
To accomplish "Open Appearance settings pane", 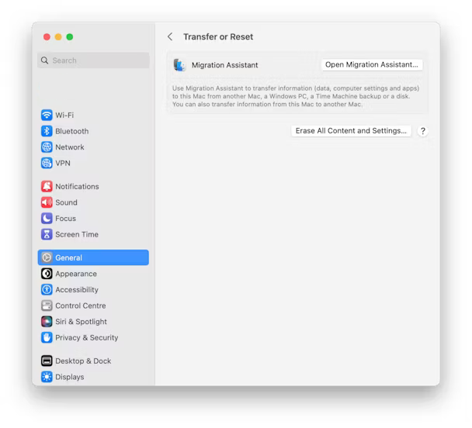I will tap(76, 274).
